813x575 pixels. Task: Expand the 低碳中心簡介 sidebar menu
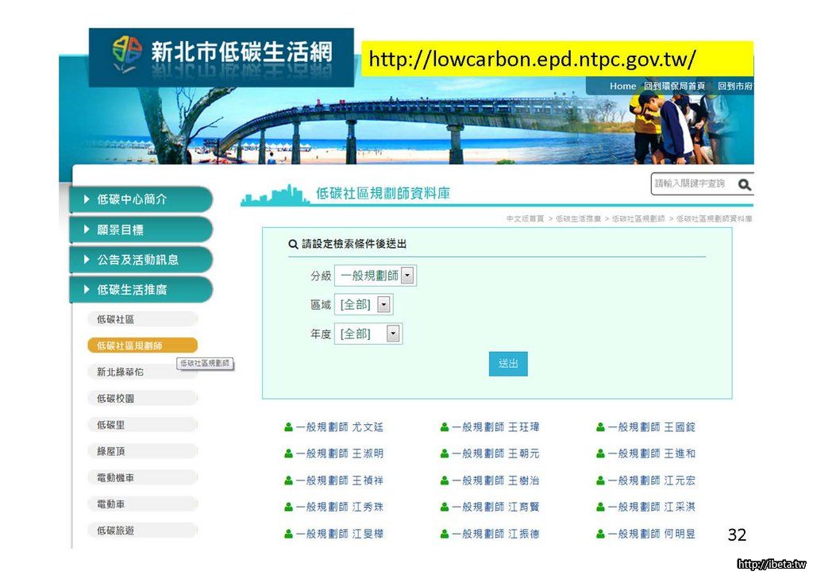click(141, 199)
